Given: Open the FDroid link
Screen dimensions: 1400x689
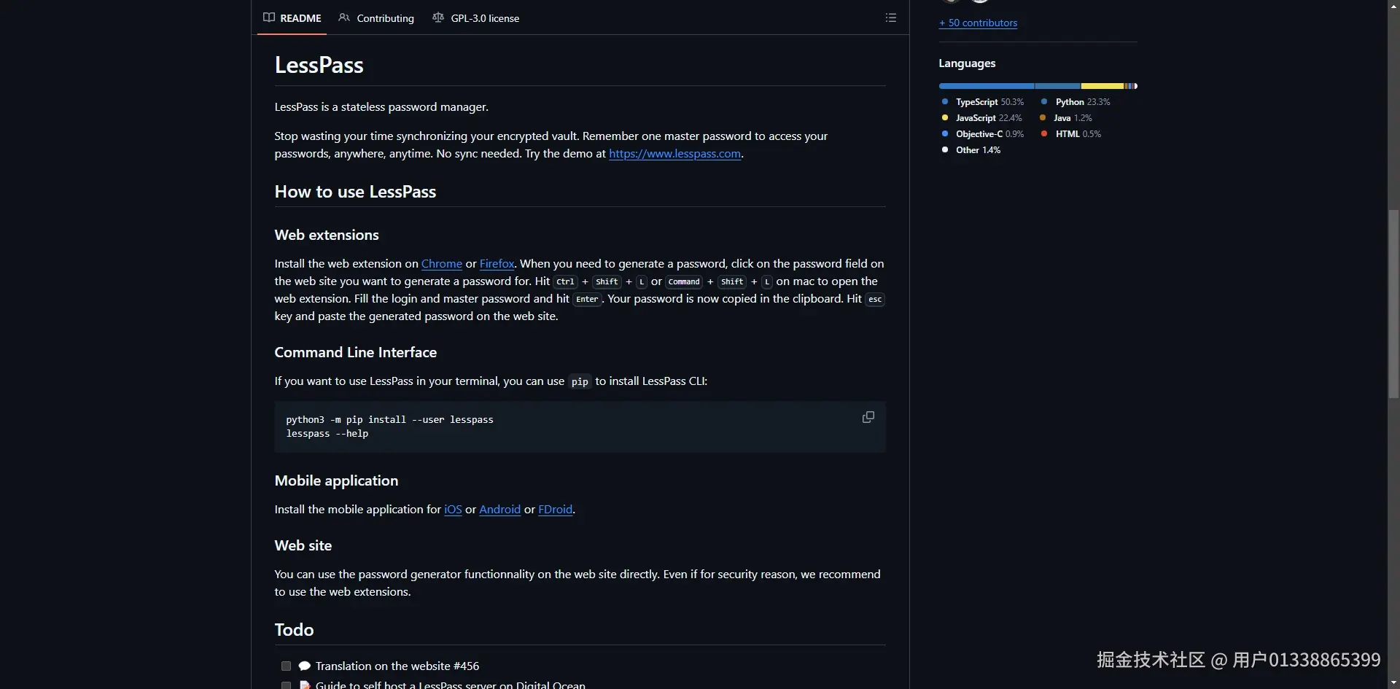Looking at the screenshot, I should [555, 510].
